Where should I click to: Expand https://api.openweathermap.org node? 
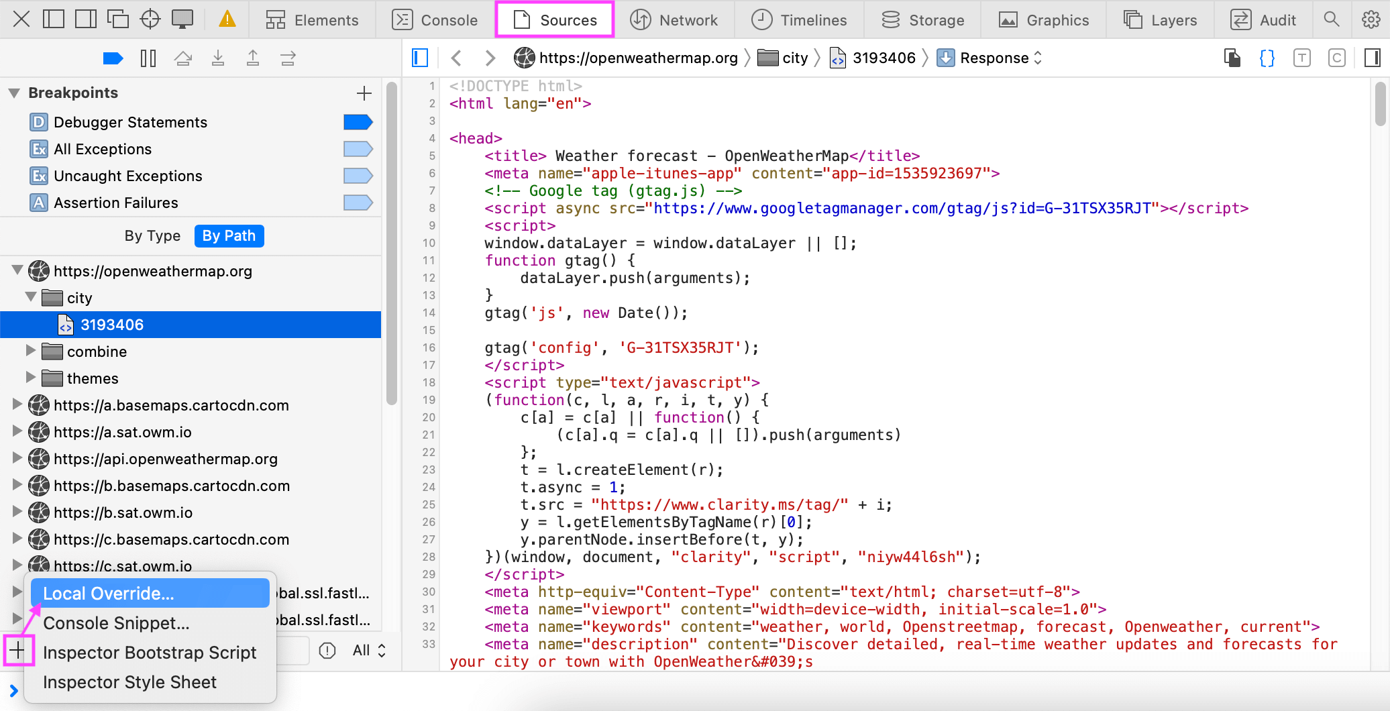(x=17, y=458)
